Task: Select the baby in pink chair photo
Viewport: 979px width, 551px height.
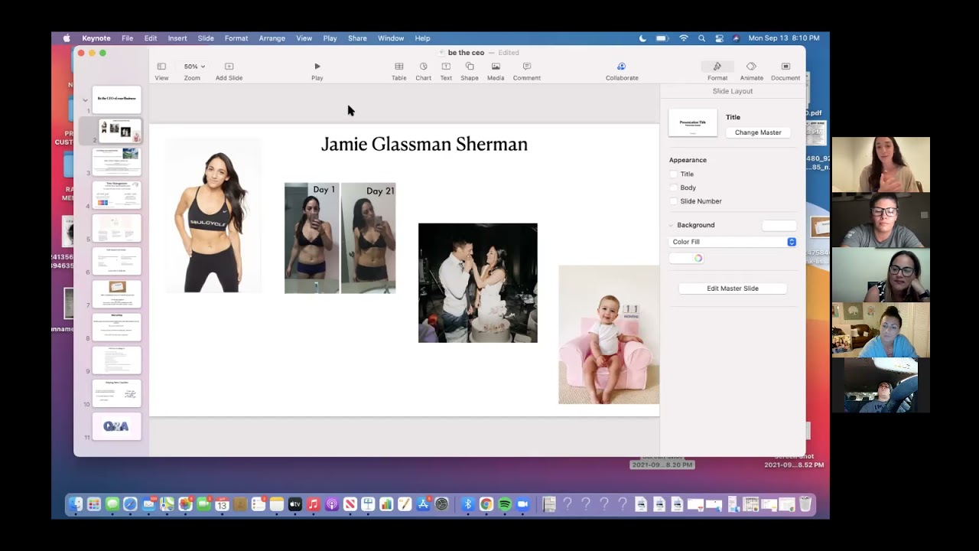Action: coord(609,334)
